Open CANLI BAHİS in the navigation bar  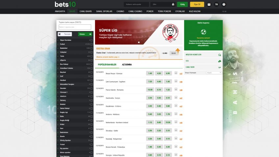[x=86, y=11]
